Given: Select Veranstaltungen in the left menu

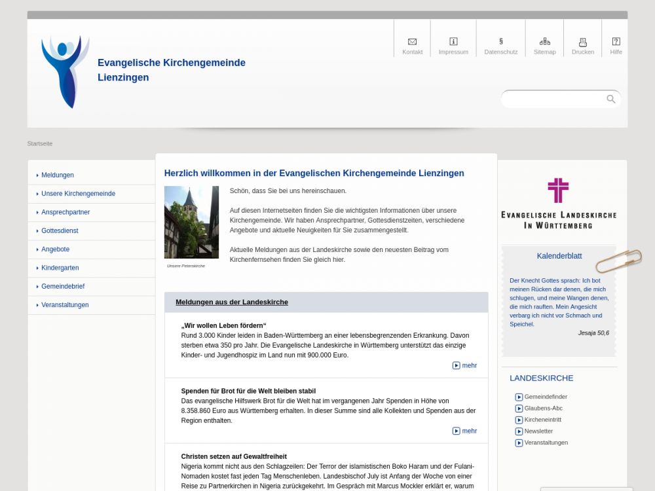Looking at the screenshot, I should (65, 305).
